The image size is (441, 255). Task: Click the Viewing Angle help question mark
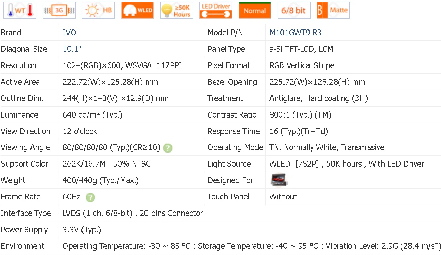[x=167, y=148]
